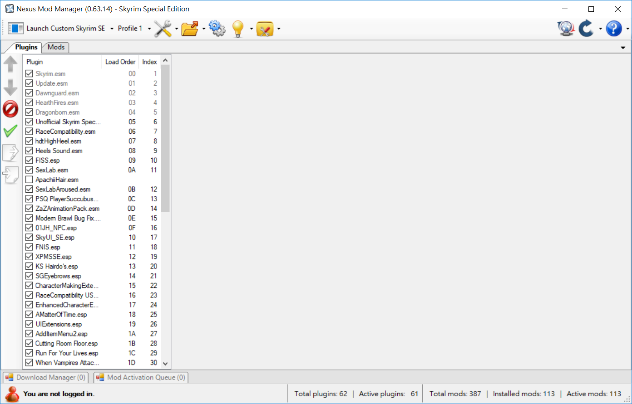Viewport: 632px width, 404px height.
Task: Expand the tools wrench dropdown arrow
Action: coord(177,29)
